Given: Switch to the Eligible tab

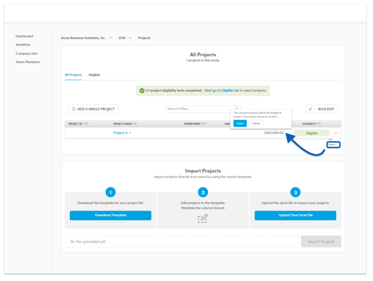Looking at the screenshot, I should pyautogui.click(x=94, y=75).
